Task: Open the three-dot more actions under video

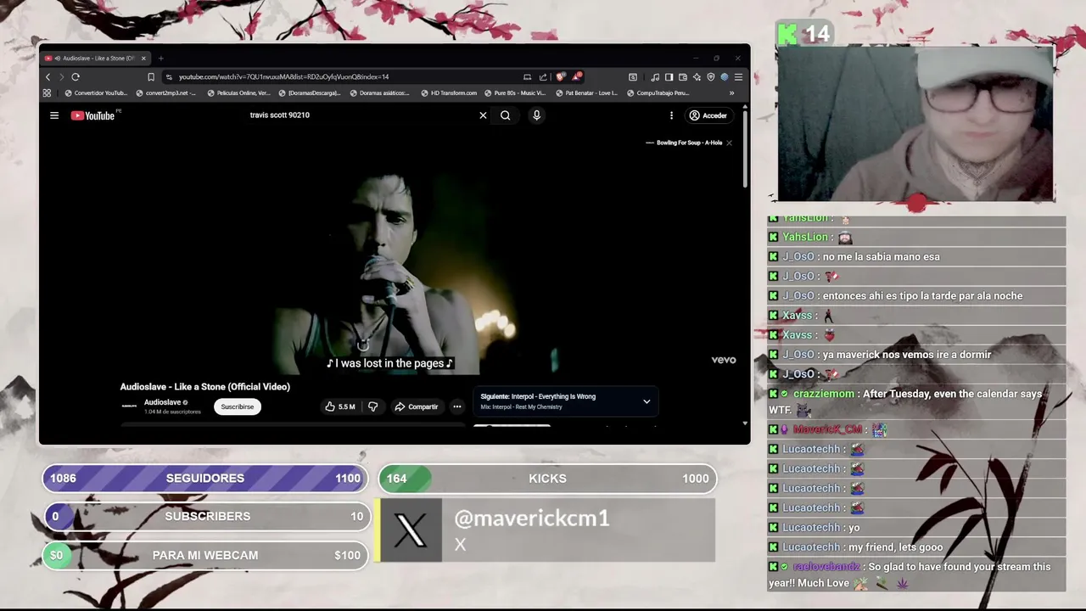Action: coord(456,406)
